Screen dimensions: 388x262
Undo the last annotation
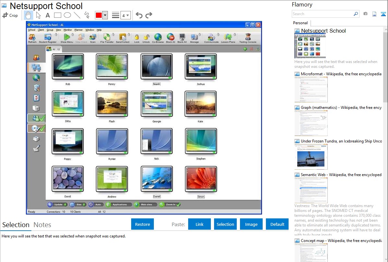click(139, 15)
